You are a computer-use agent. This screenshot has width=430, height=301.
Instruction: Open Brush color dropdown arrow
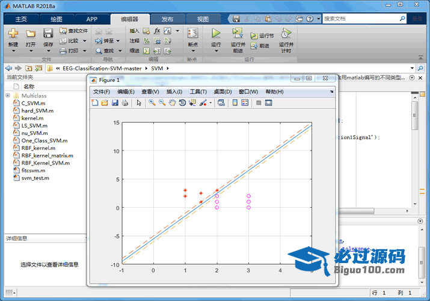pyautogui.click(x=210, y=103)
